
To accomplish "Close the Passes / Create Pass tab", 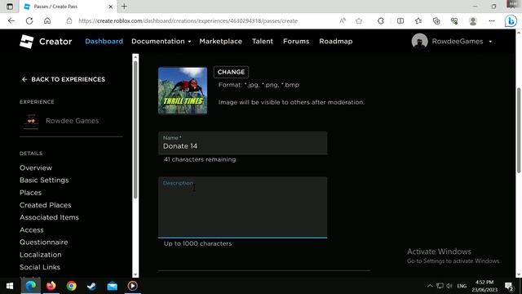I will coord(111,7).
